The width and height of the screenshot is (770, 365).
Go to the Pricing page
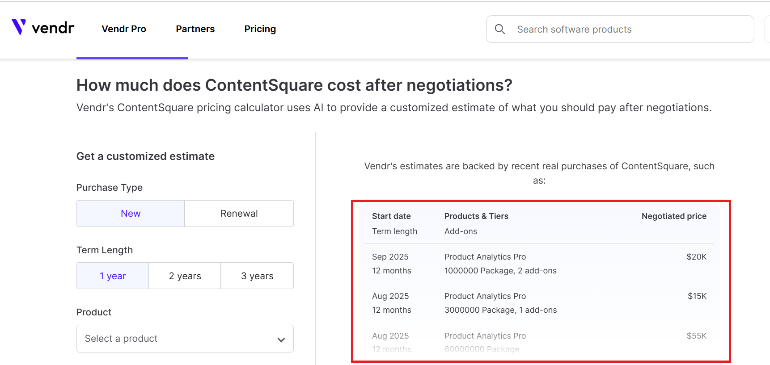click(x=260, y=29)
